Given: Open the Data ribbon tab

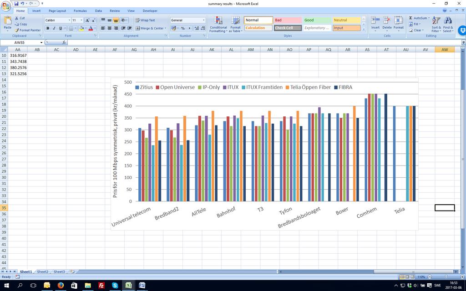Looking at the screenshot, I should [x=98, y=11].
